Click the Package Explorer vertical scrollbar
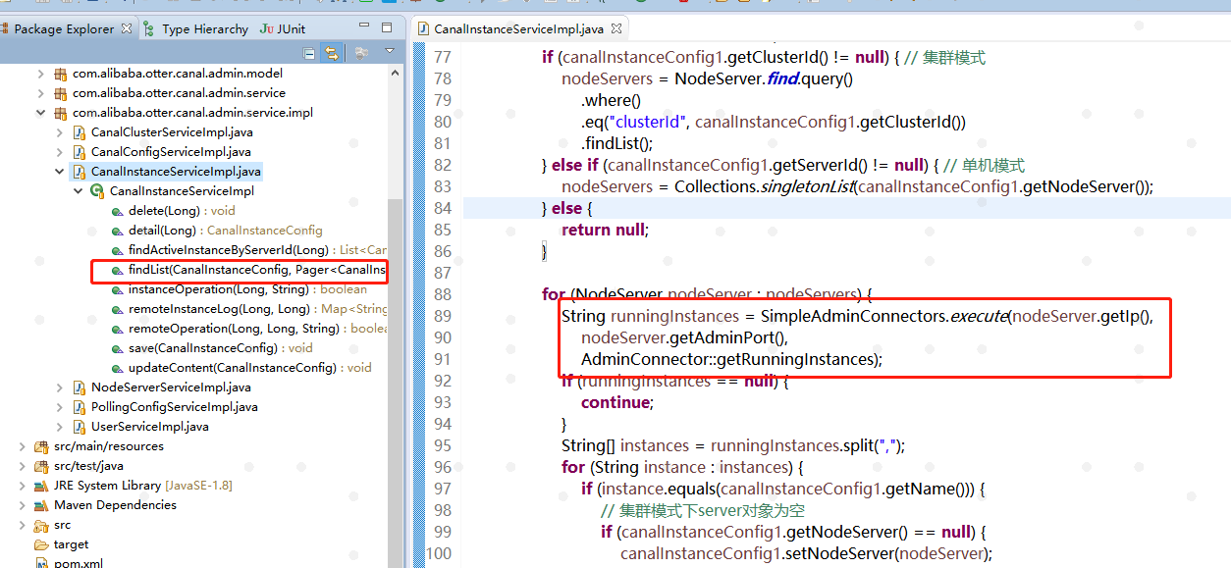 (396, 383)
